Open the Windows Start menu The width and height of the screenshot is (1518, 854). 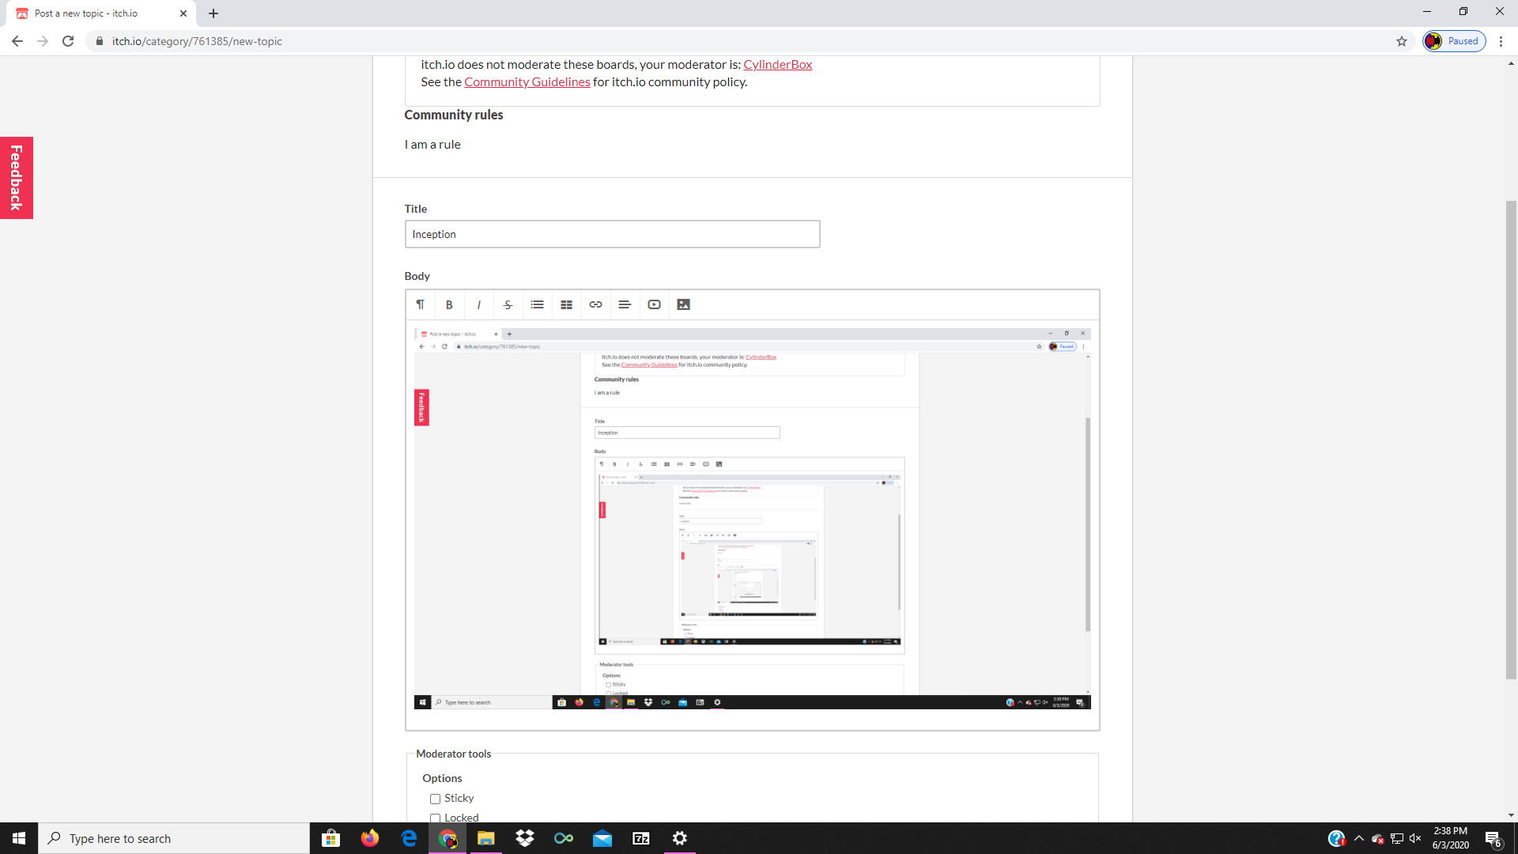pyautogui.click(x=19, y=838)
